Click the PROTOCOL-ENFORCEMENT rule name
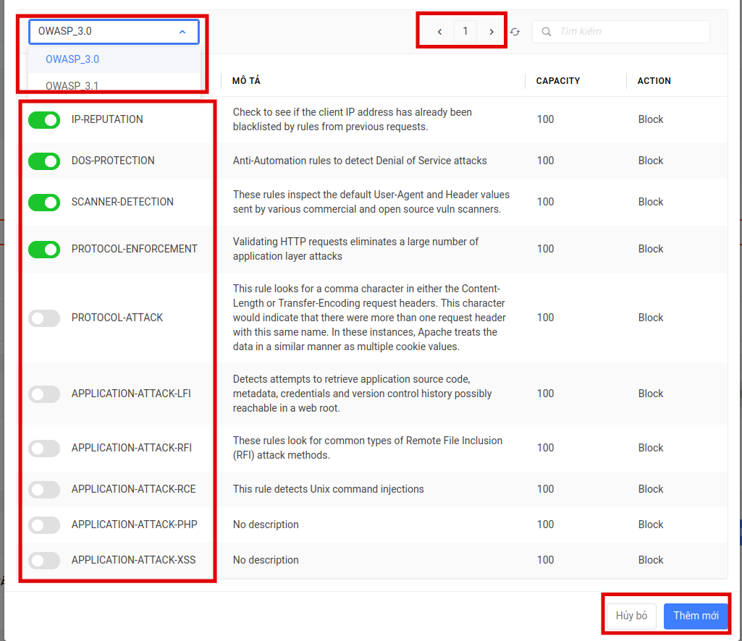Image resolution: width=742 pixels, height=641 pixels. 134,249
